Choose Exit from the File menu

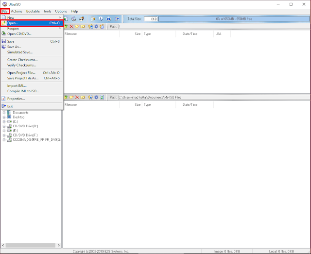[32, 106]
